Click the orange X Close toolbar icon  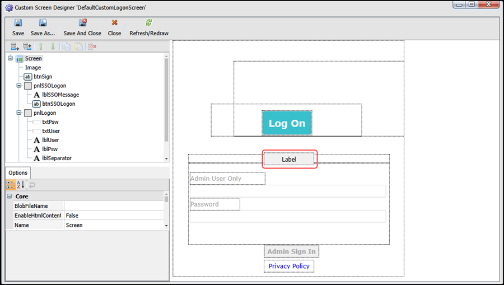[x=114, y=24]
